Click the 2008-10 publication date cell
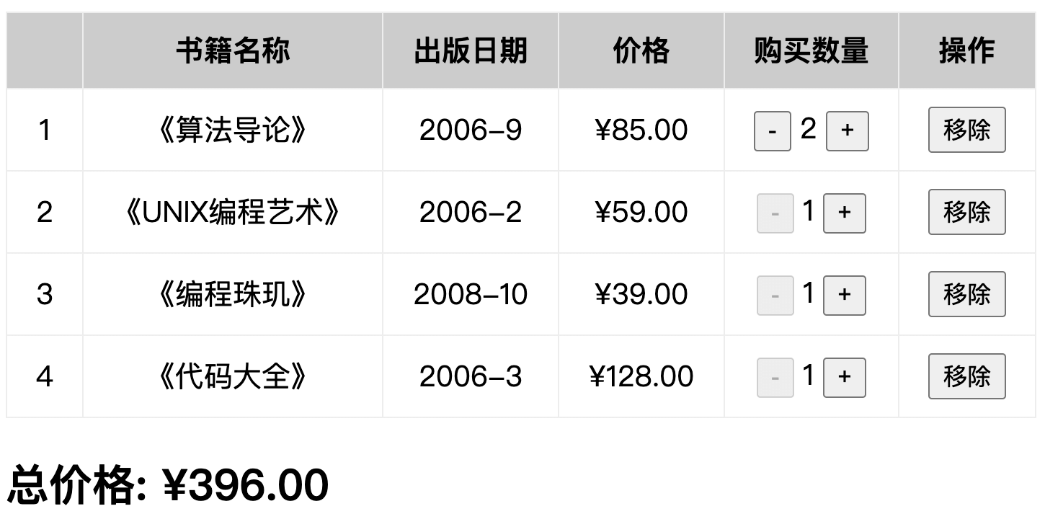1045x532 pixels. (x=471, y=295)
